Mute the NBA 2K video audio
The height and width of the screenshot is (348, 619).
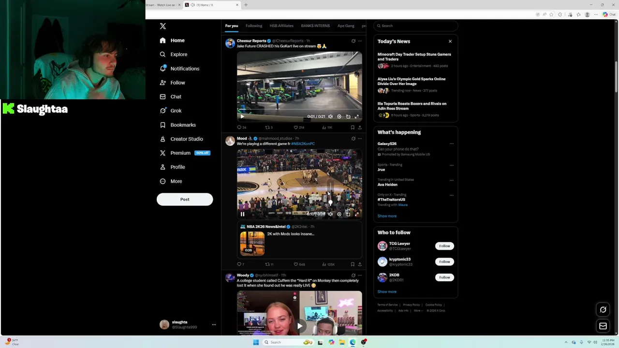pyautogui.click(x=330, y=214)
